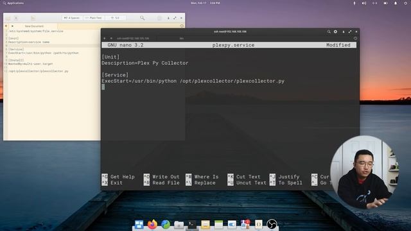
Task: Open the Code editor app menu icon
Action: pyautogui.click(x=159, y=18)
